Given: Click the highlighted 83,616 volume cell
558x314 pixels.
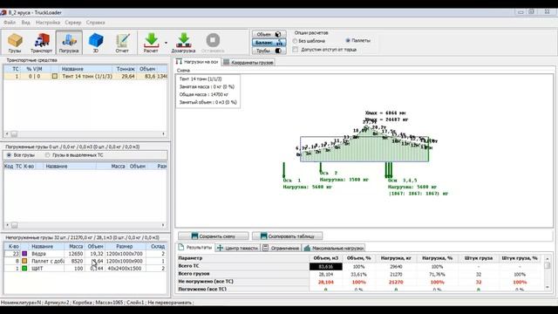Looking at the screenshot, I should click(326, 267).
